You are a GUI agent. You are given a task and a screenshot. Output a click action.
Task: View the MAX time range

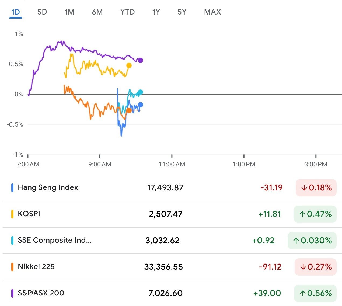(x=212, y=12)
